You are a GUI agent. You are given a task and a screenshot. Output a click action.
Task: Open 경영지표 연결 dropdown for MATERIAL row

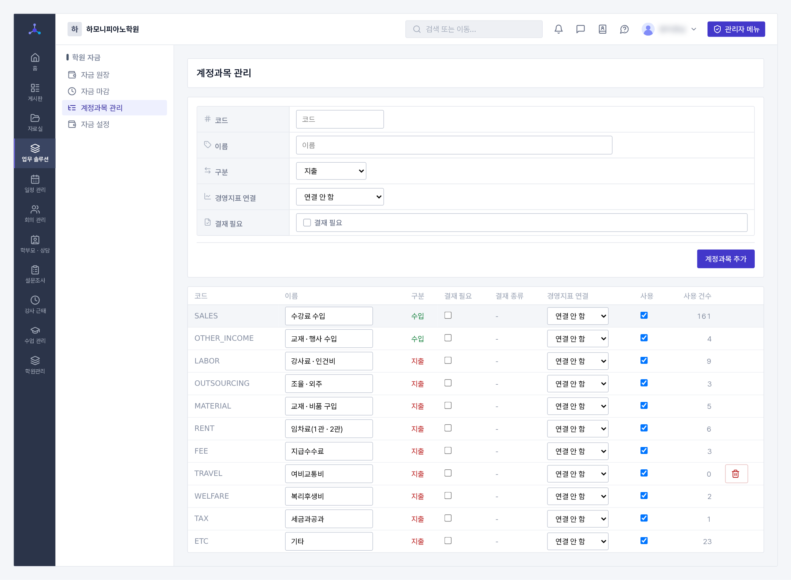578,406
